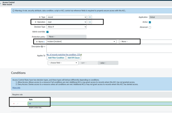Click the Protection policy None field
The width and height of the screenshot is (172, 113).
[66, 37]
